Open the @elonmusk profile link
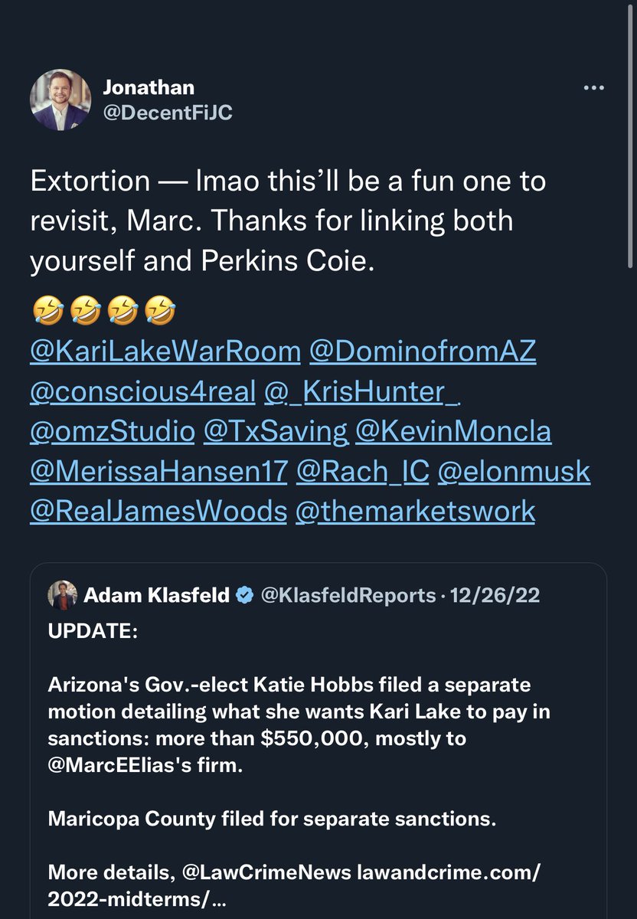The height and width of the screenshot is (919, 637). 514,471
